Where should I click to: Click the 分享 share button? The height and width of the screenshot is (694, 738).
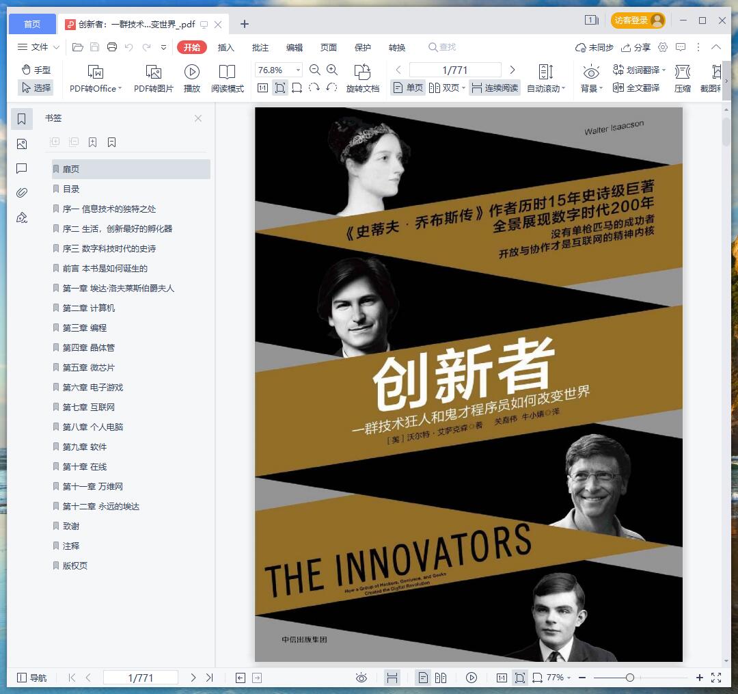635,47
